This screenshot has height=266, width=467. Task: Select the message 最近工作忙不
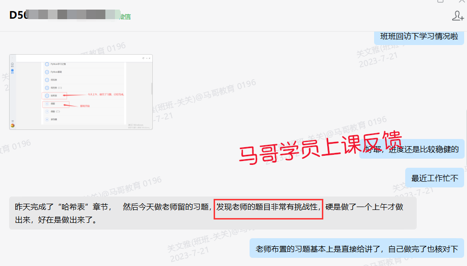pyautogui.click(x=434, y=178)
